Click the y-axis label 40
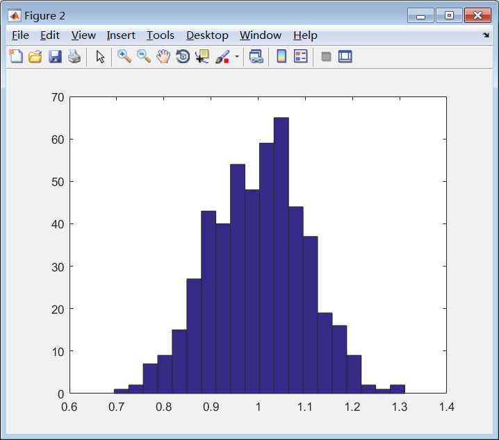Screen dimensions: 499x440 tap(58, 224)
